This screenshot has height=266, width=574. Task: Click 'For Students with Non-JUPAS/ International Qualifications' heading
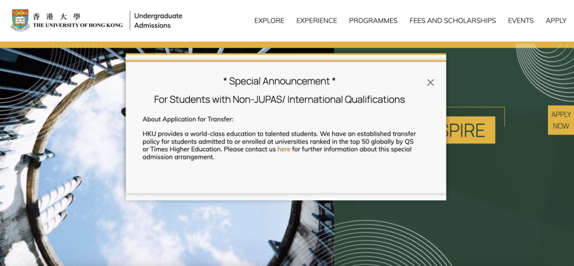(280, 99)
